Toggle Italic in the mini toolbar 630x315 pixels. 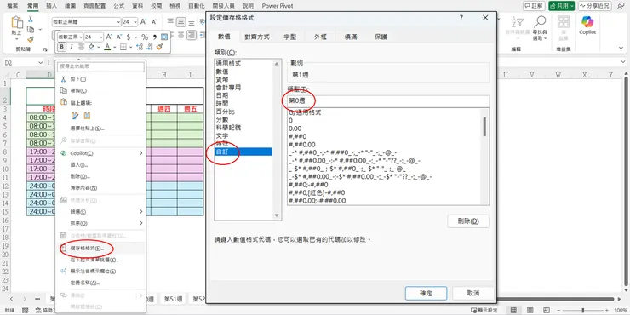(72, 47)
